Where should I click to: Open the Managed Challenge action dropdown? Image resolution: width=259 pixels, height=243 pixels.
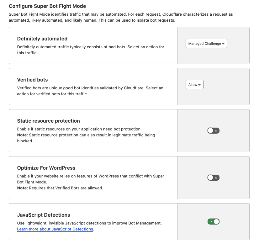coord(206,44)
